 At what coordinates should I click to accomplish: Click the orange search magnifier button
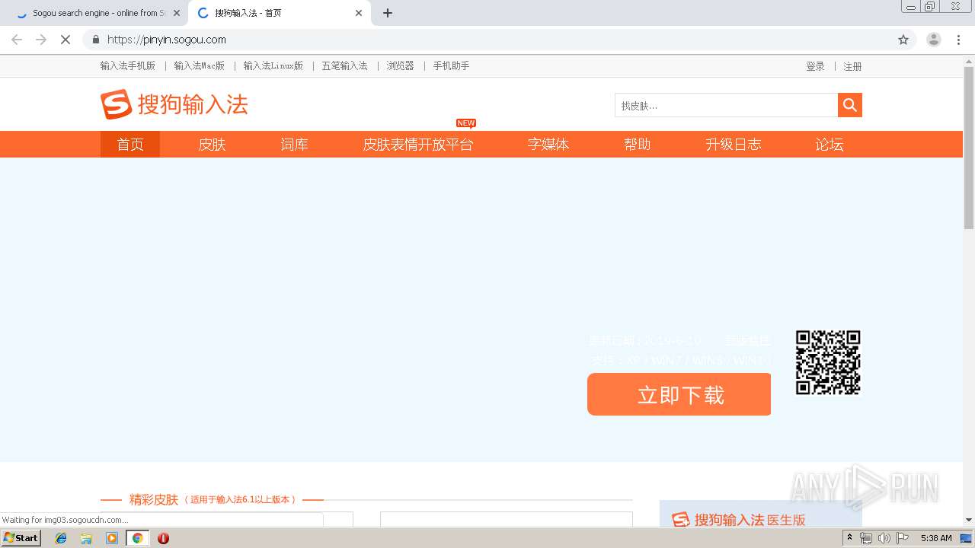pyautogui.click(x=850, y=105)
